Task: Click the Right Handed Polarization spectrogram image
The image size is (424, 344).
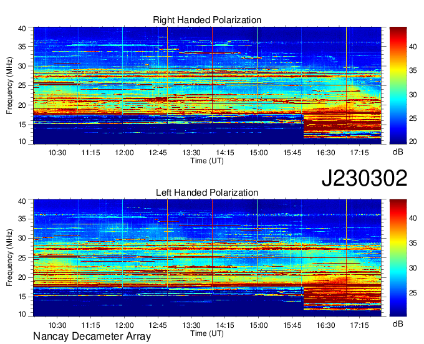Action: (x=207, y=85)
